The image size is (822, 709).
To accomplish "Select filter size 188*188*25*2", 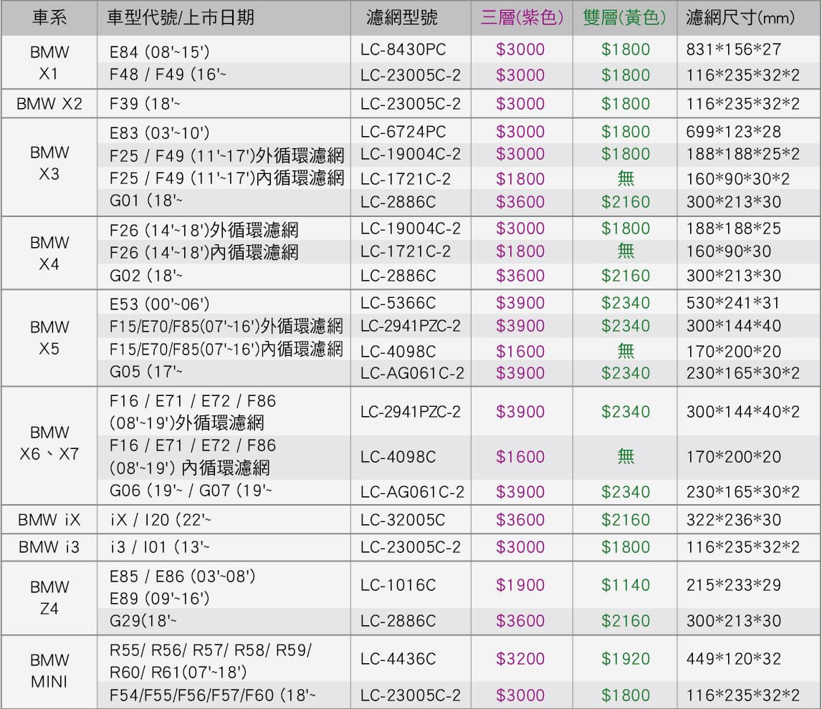I will [743, 154].
